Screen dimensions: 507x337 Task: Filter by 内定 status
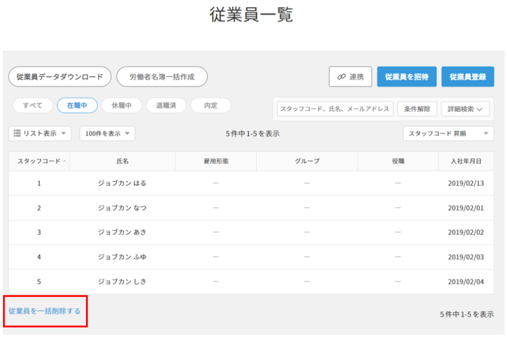click(x=210, y=105)
